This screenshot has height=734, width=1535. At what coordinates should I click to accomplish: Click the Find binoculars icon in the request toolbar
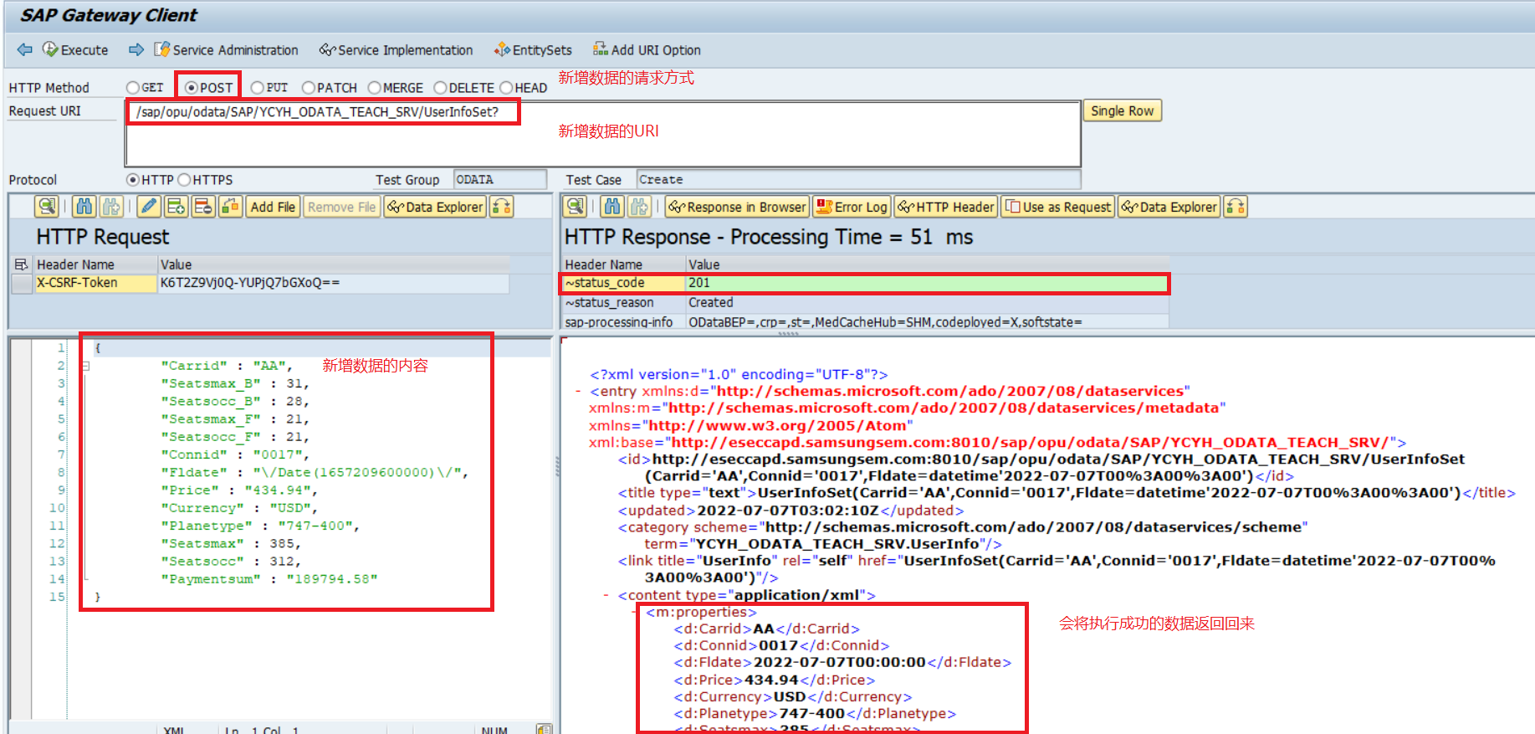(84, 207)
